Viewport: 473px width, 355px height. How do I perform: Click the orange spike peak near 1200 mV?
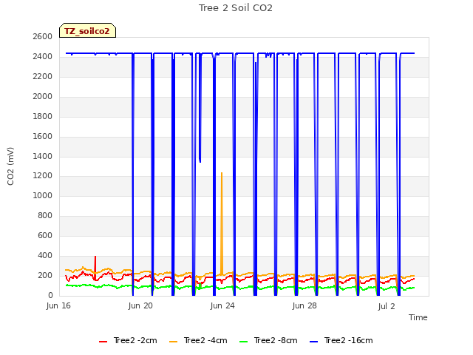(x=222, y=173)
